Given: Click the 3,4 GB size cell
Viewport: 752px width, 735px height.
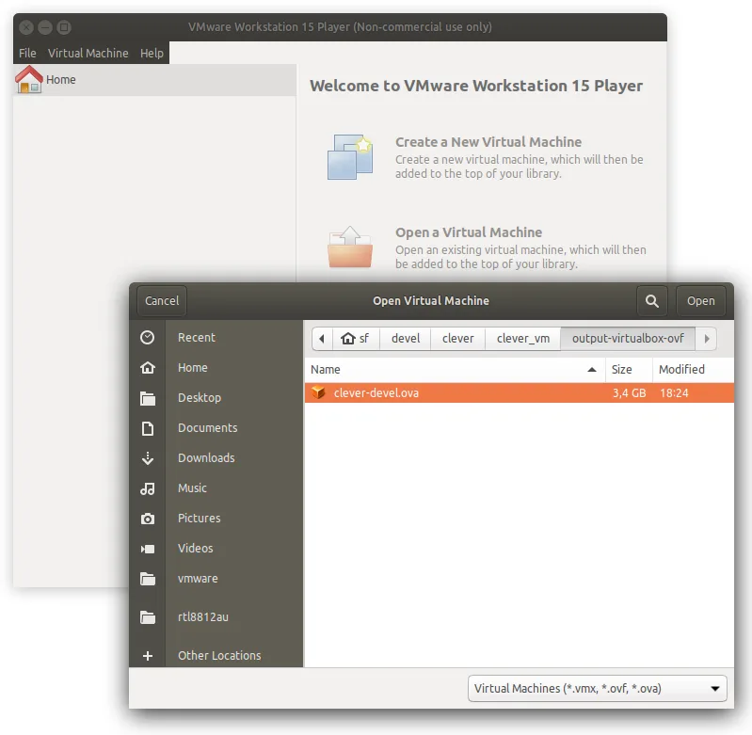Looking at the screenshot, I should pos(629,393).
